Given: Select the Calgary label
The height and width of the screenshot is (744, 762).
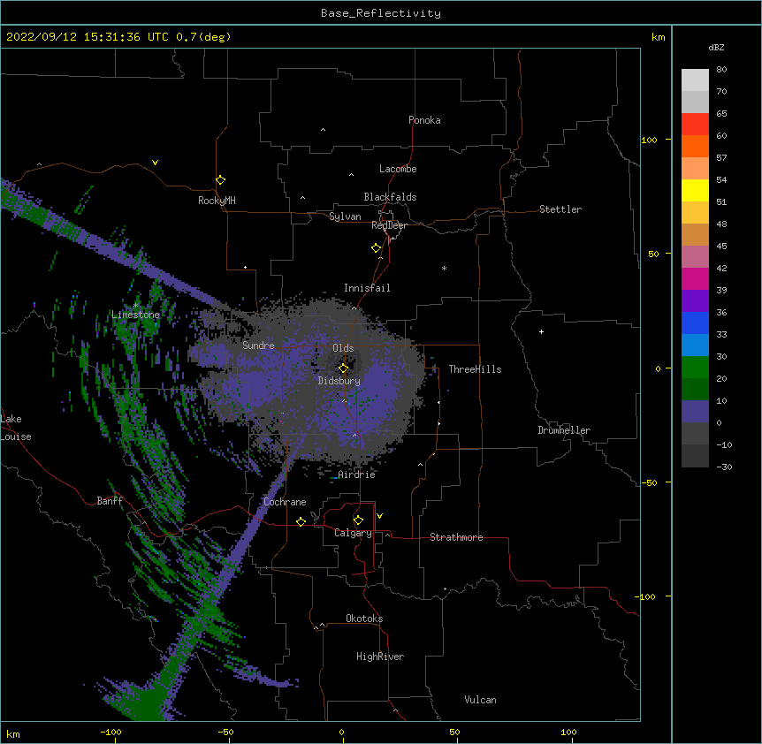Looking at the screenshot, I should (353, 533).
